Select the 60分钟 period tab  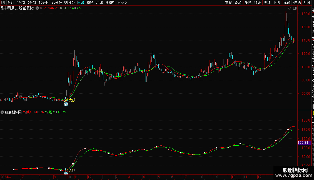(x=69, y=2)
